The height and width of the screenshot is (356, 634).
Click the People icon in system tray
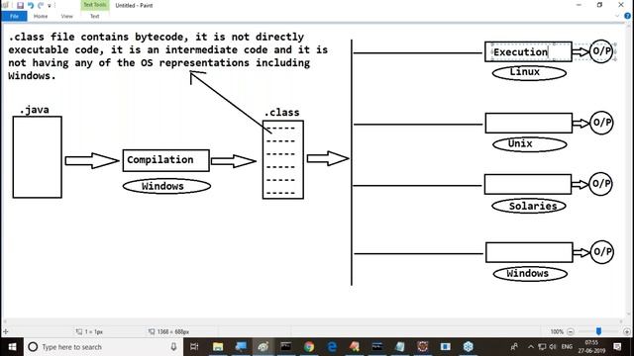[x=514, y=347]
